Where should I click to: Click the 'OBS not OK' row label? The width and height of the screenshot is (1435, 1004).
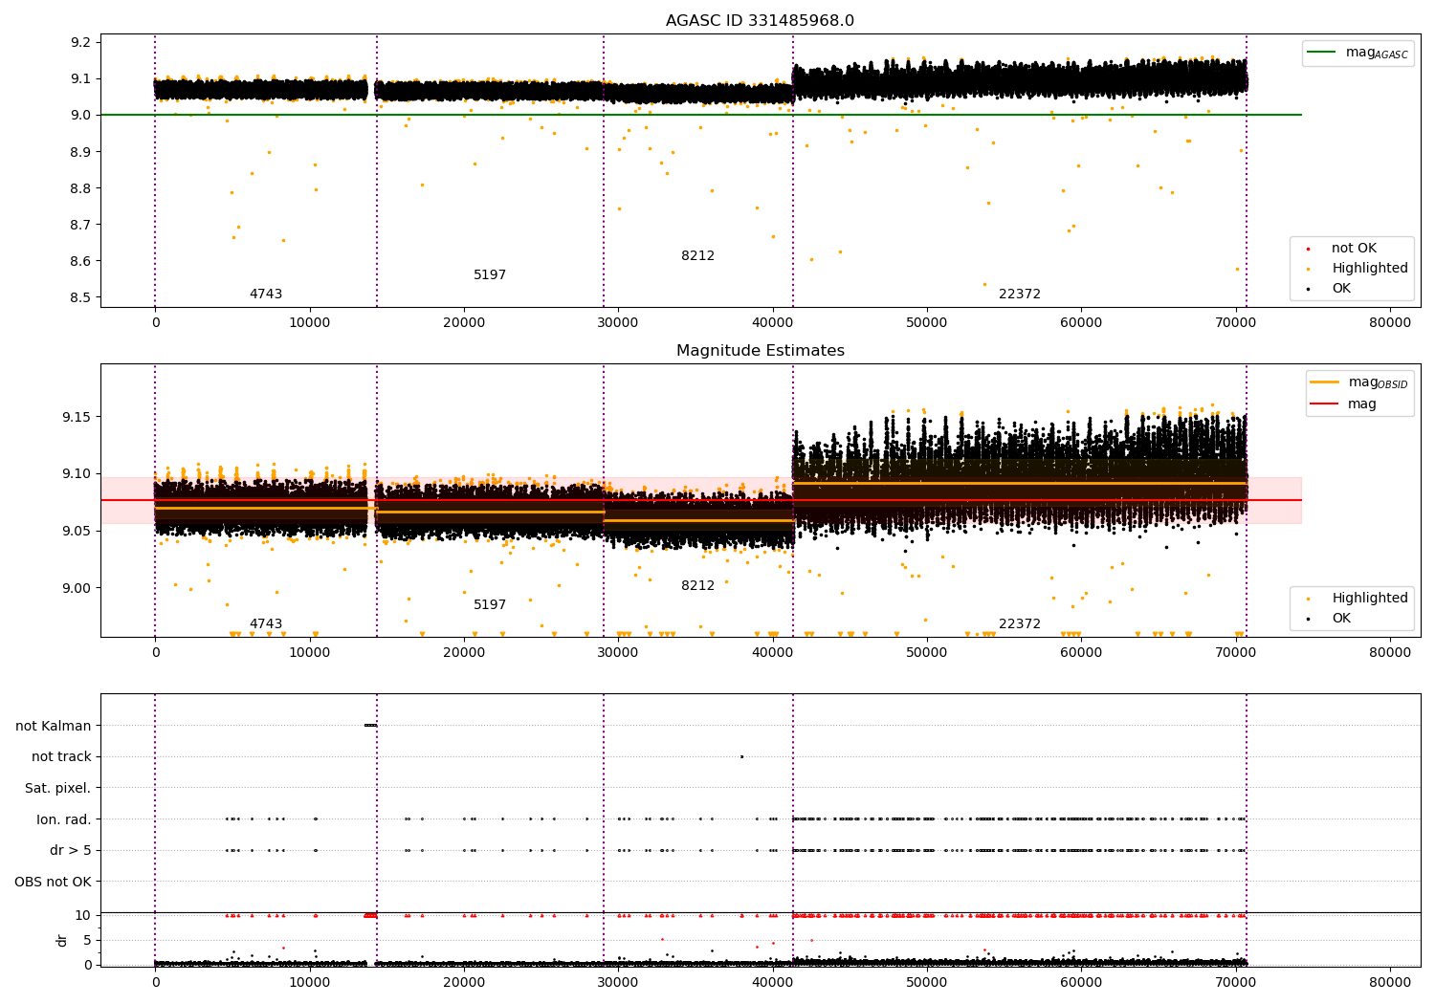click(x=54, y=882)
